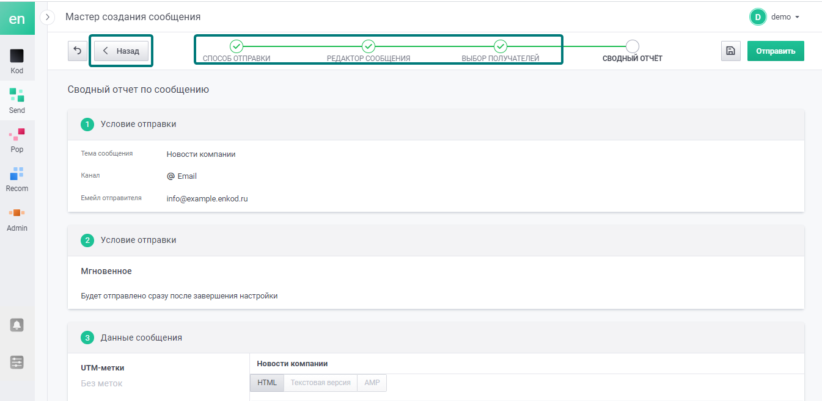Open the demo user dropdown
The height and width of the screenshot is (401, 822).
tap(785, 17)
